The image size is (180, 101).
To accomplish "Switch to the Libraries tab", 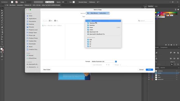I will 163,68.
